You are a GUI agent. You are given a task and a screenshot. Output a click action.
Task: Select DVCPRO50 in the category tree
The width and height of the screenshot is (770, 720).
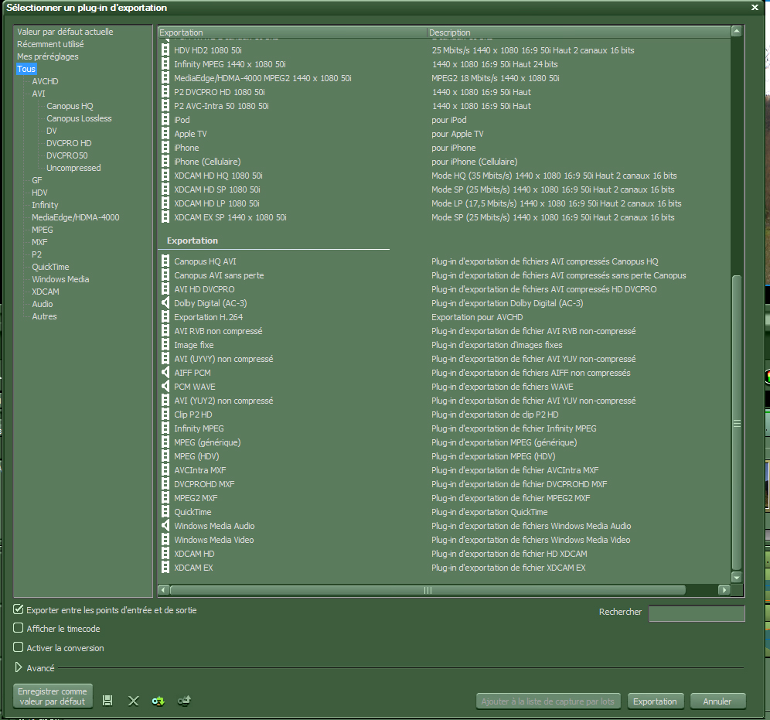66,155
